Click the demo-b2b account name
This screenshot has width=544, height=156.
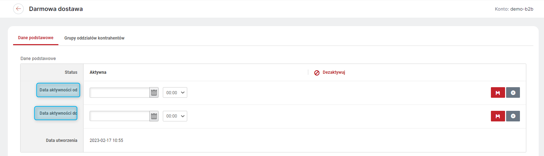pos(522,9)
